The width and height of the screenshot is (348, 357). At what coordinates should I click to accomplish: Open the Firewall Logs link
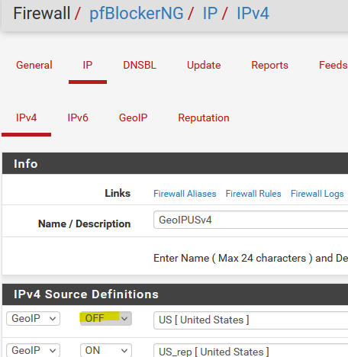point(317,194)
